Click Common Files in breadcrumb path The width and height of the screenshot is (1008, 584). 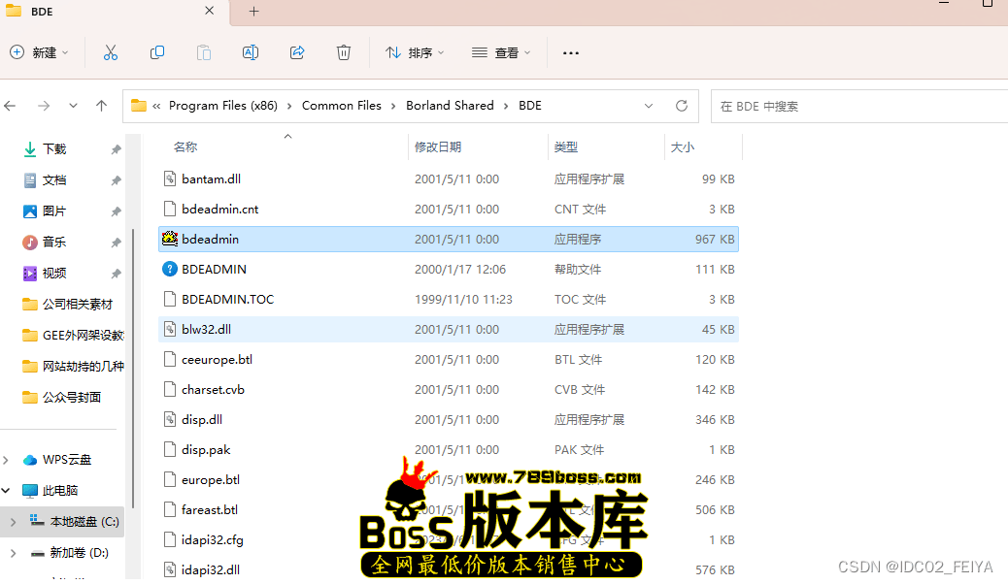[x=341, y=106]
